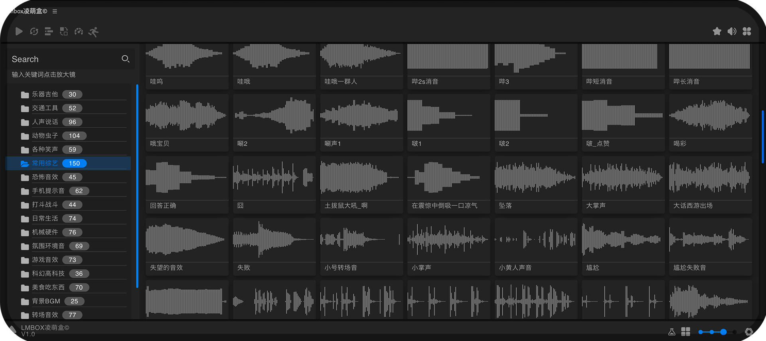The width and height of the screenshot is (766, 341).
Task: Click the 唰2 sound waveform
Action: [274, 116]
